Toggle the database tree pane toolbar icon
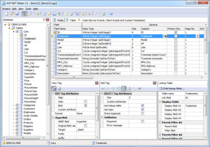The width and height of the screenshot is (210, 147). tap(24, 14)
